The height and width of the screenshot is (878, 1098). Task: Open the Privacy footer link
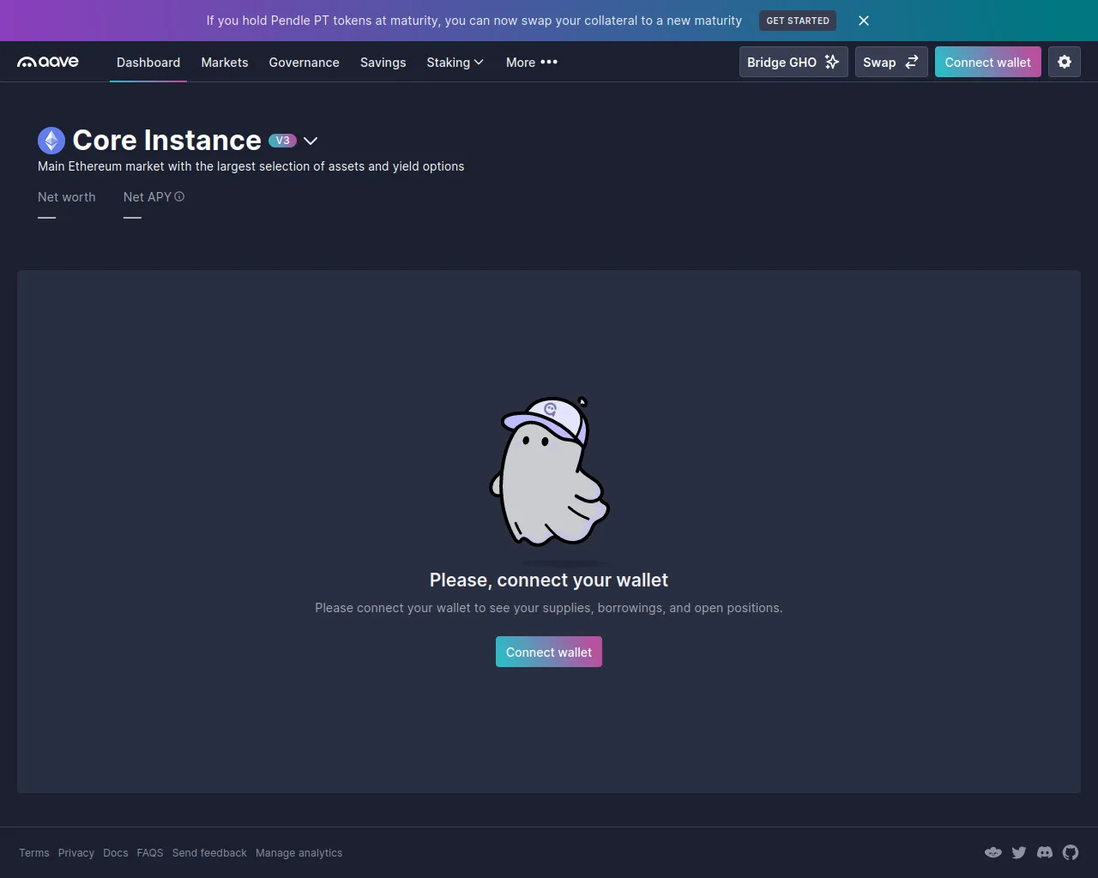pos(76,853)
